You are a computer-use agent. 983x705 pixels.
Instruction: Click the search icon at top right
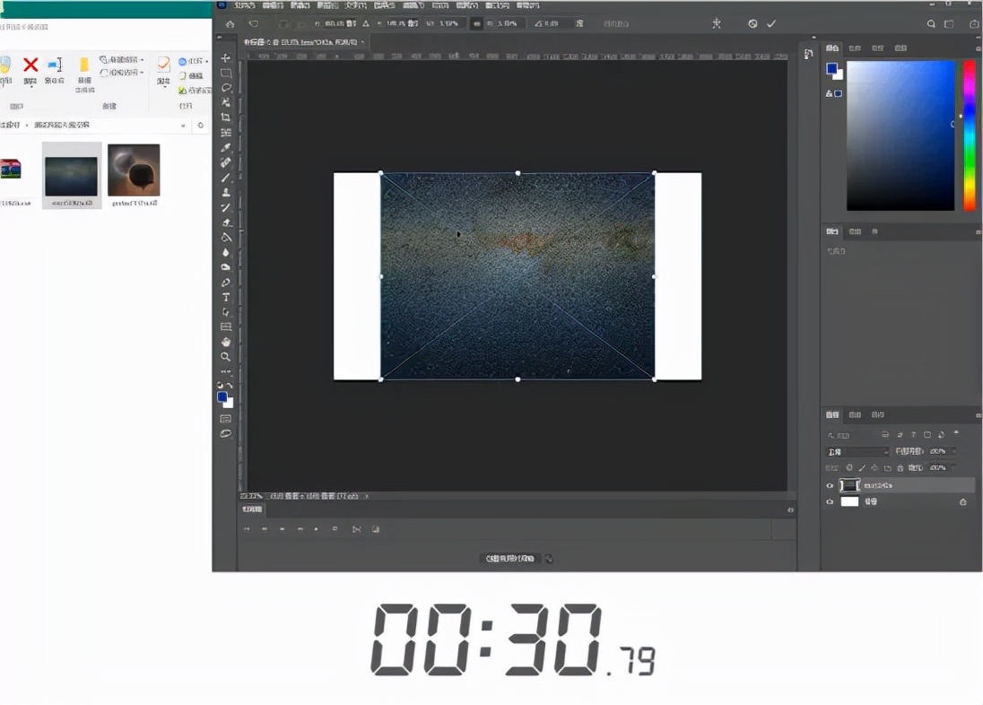(x=932, y=24)
